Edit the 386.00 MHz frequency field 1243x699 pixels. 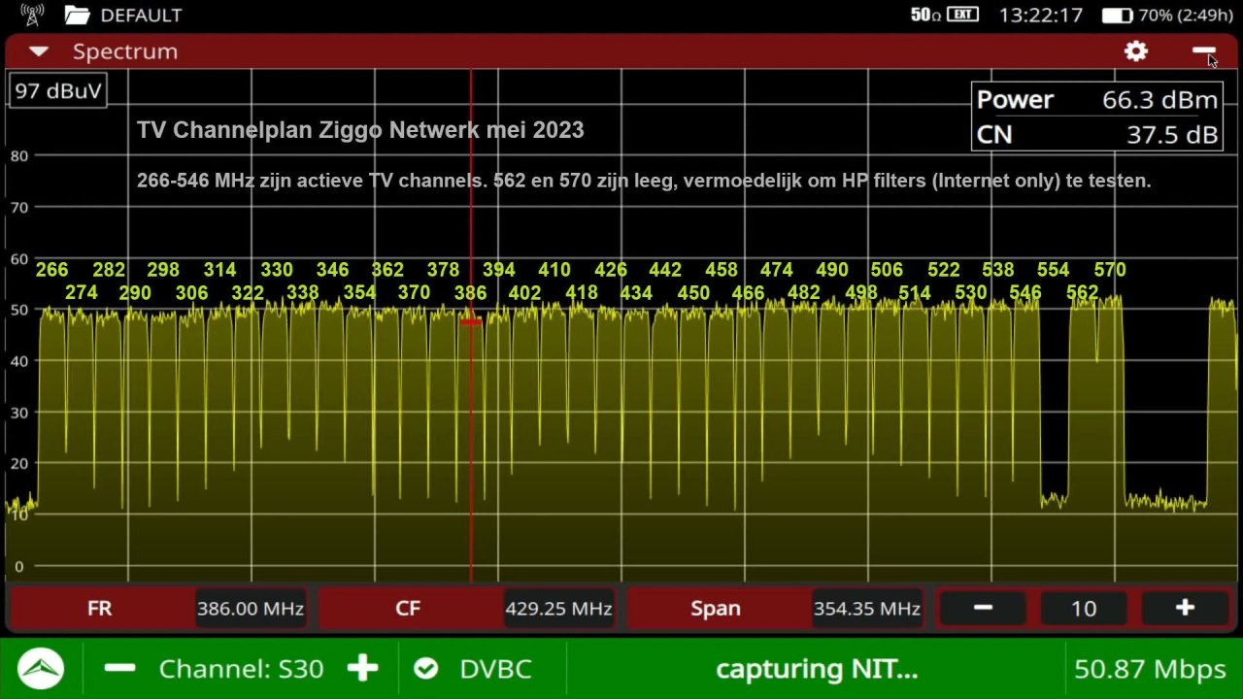pyautogui.click(x=251, y=609)
